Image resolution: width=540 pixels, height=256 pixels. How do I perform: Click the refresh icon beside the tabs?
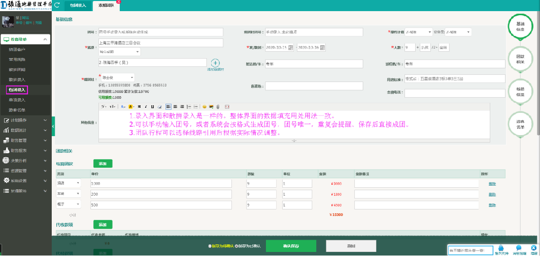click(x=57, y=5)
